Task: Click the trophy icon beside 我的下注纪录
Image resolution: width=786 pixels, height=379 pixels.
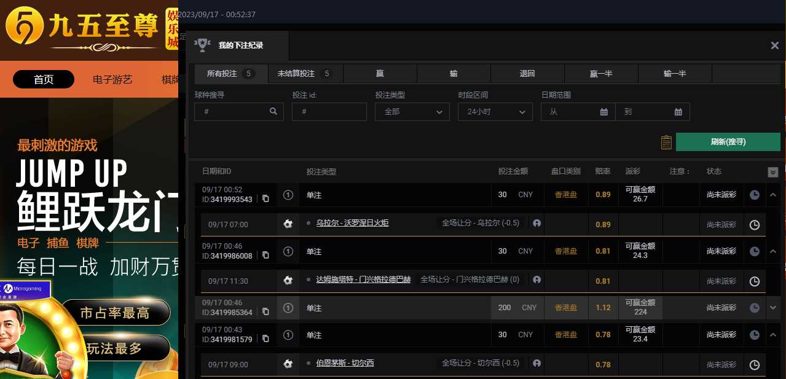Action: pos(202,45)
